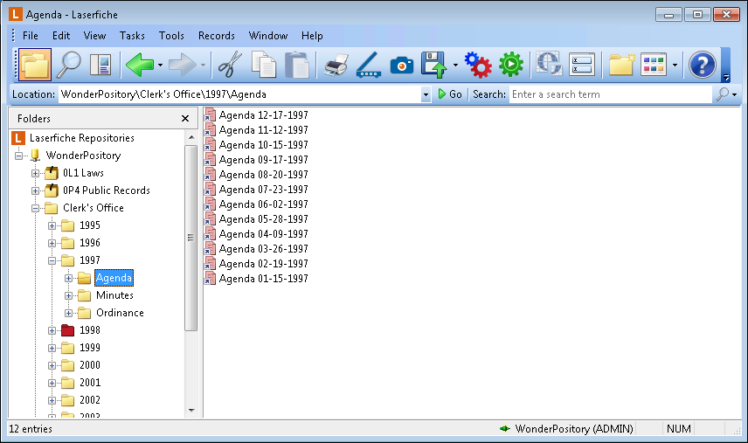Open import button dropdown arrow
This screenshot has width=748, height=443.
coord(455,66)
